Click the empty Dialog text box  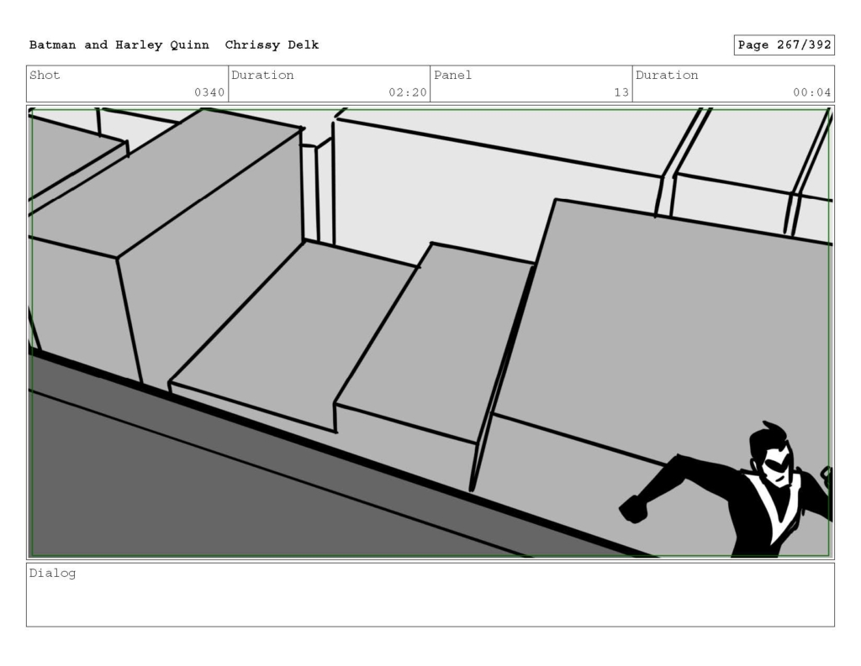pos(430,595)
